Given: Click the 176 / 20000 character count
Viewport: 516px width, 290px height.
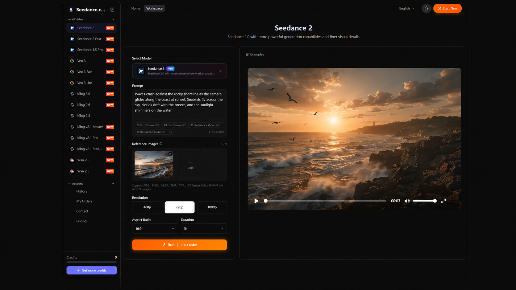Looking at the screenshot, I should [216, 132].
